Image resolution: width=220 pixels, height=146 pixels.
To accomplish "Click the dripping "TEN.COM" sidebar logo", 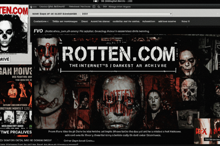I will pyautogui.click(x=14, y=10).
